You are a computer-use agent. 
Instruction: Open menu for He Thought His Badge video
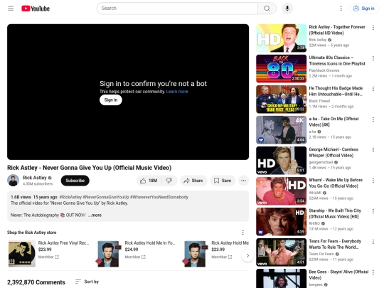(373, 89)
